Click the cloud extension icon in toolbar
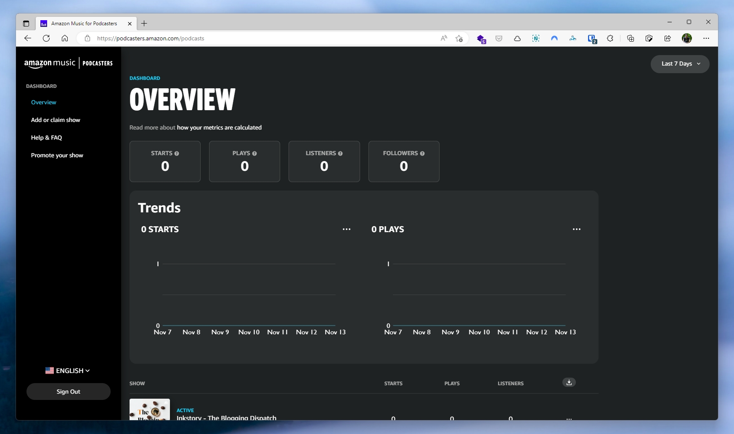Viewport: 734px width, 434px height. coord(517,38)
